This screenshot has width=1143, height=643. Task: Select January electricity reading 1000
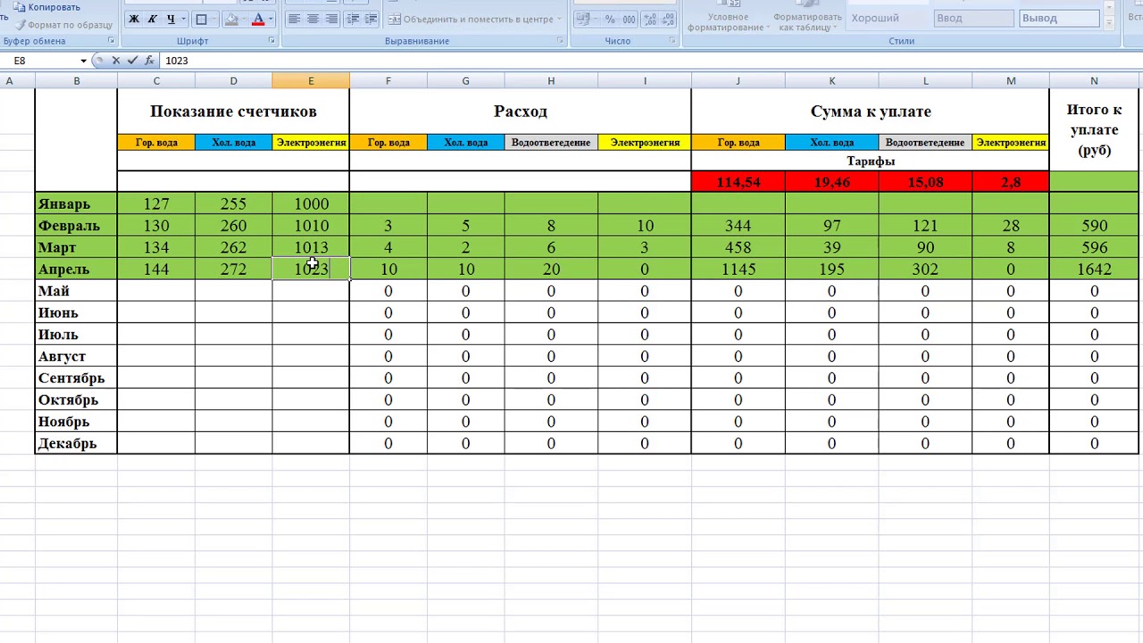(x=311, y=204)
